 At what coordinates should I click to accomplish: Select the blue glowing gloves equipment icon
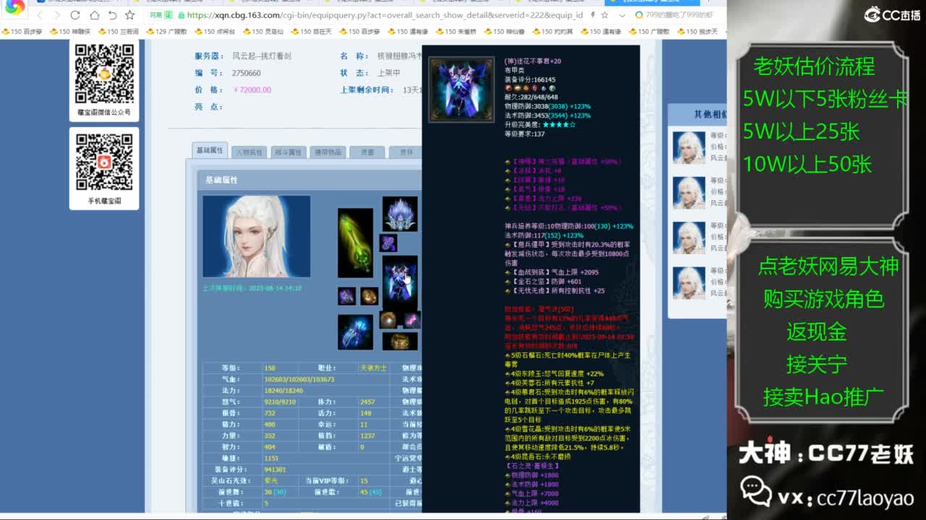click(x=355, y=332)
